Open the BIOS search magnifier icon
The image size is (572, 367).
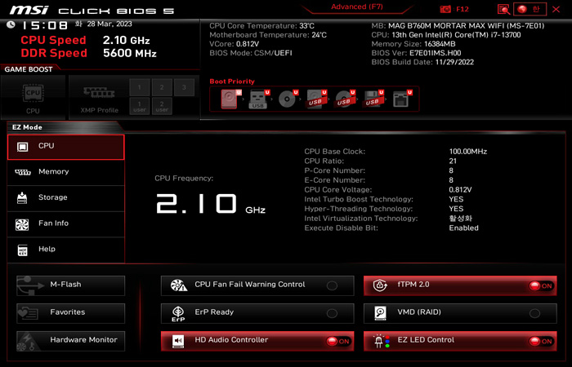click(503, 9)
